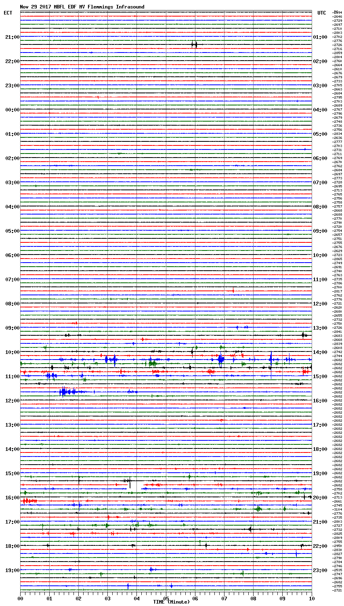The image size is (344, 606).
Task: Select the 07:00 label on the ECT axis
Action: coord(12,280)
